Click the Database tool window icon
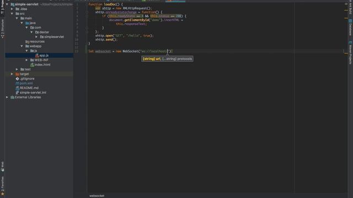 [350, 21]
